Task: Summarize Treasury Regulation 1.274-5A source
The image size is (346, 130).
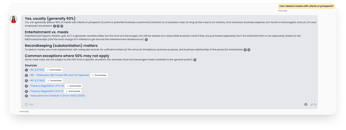Action: point(74,86)
